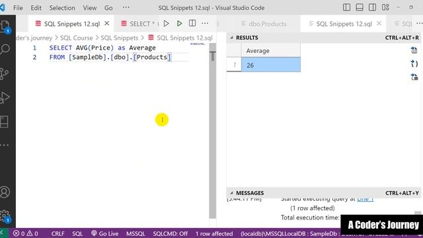Place cursor on line 1 SELECT keyword

point(60,48)
